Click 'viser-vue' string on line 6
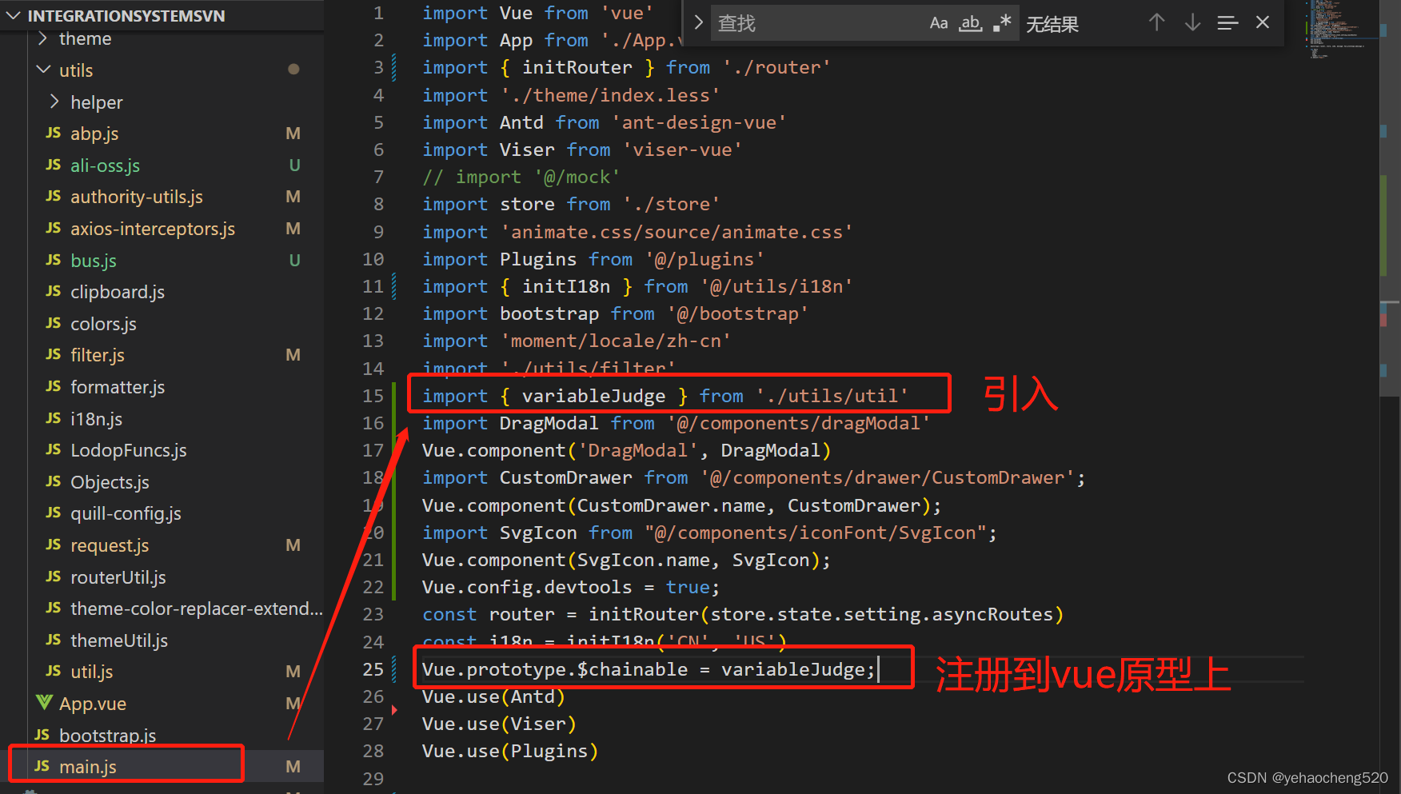1401x794 pixels. pyautogui.click(x=682, y=150)
